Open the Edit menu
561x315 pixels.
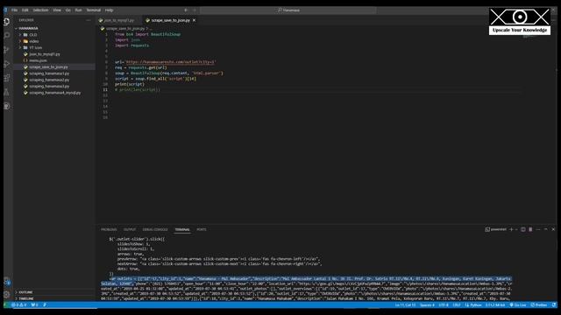25,10
